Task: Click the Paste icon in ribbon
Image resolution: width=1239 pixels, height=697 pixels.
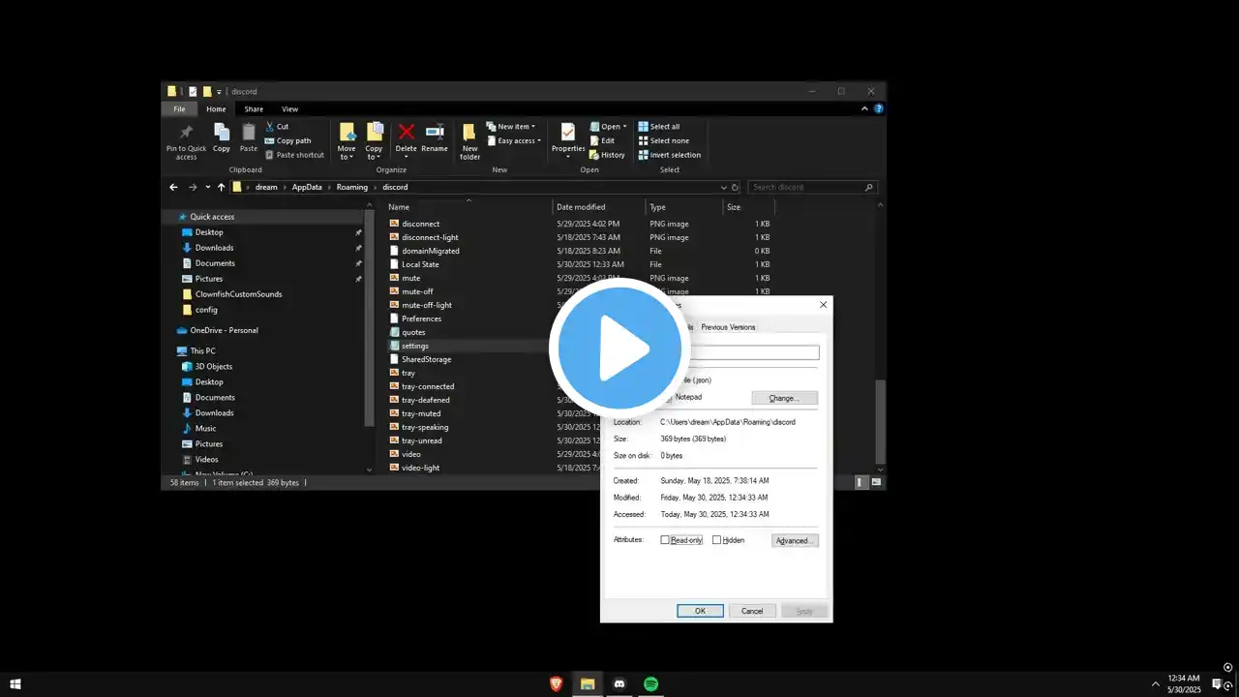Action: point(249,133)
